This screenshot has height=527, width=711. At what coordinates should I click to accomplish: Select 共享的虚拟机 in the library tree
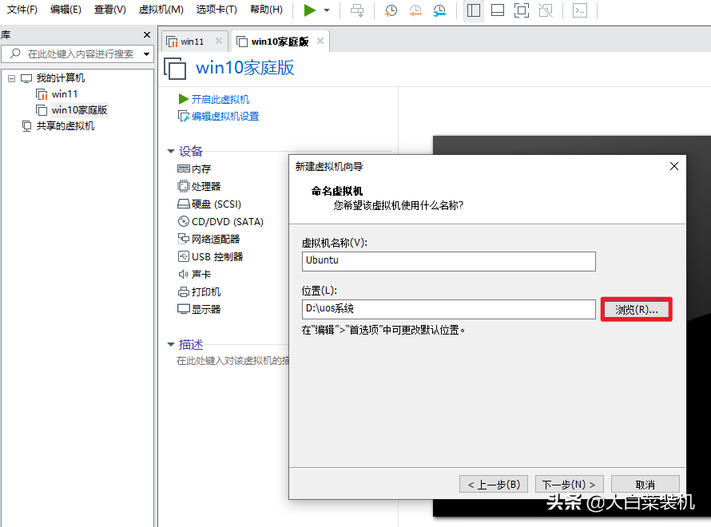tap(65, 126)
